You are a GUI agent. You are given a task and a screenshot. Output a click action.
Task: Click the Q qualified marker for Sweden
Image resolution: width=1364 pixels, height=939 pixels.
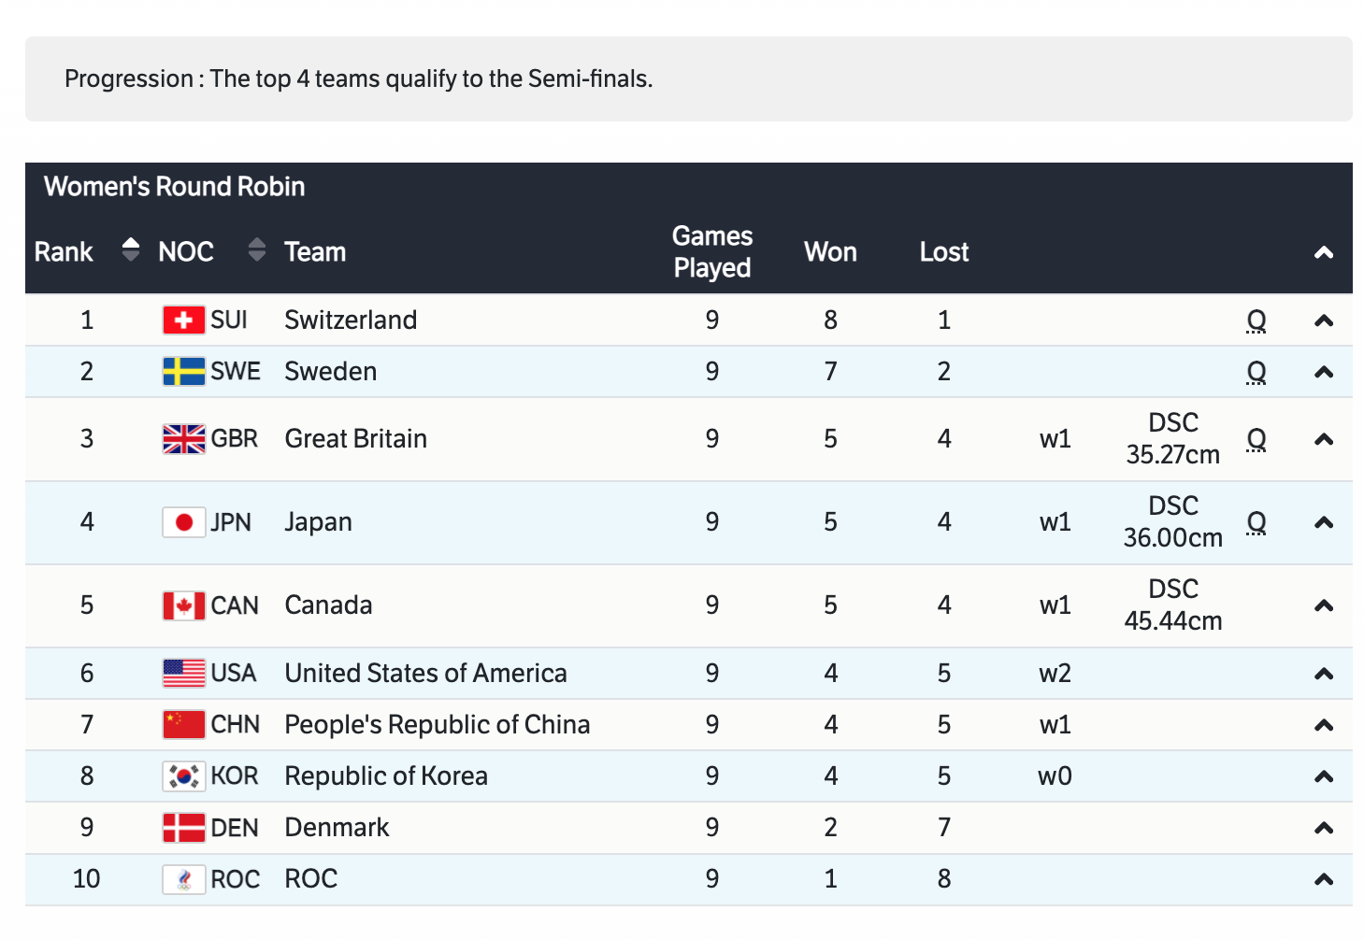(1256, 372)
